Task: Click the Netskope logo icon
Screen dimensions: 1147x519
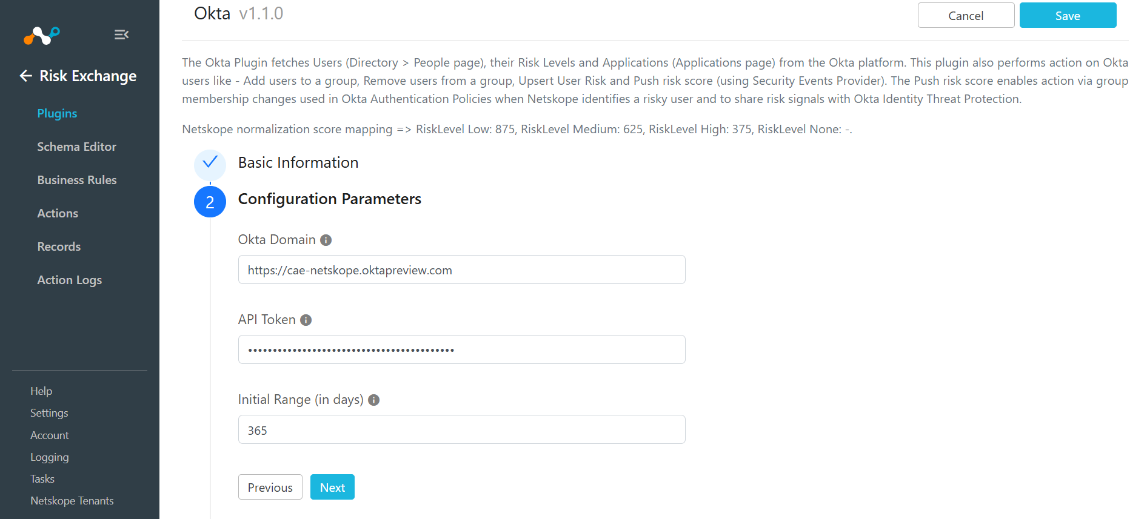Action: [42, 35]
